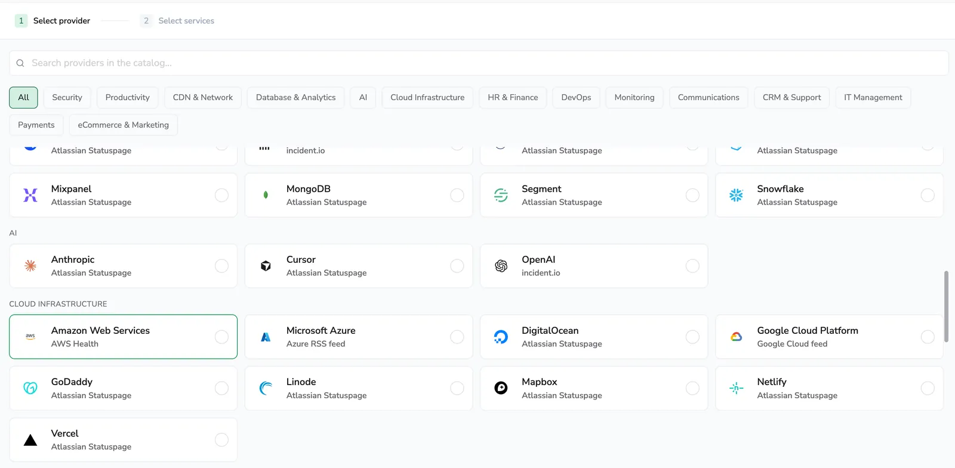Click the Microsoft Azure logo
This screenshot has height=468, width=955.
[x=266, y=337]
